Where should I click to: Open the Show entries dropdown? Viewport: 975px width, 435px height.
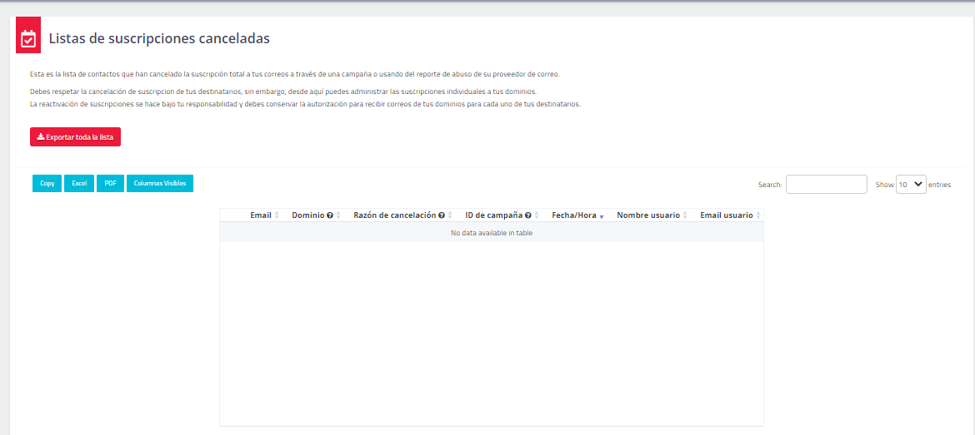[x=911, y=185]
